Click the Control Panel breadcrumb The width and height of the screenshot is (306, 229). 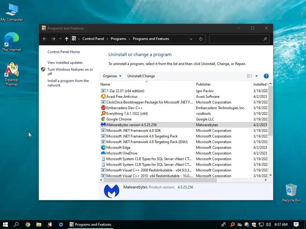click(x=93, y=39)
